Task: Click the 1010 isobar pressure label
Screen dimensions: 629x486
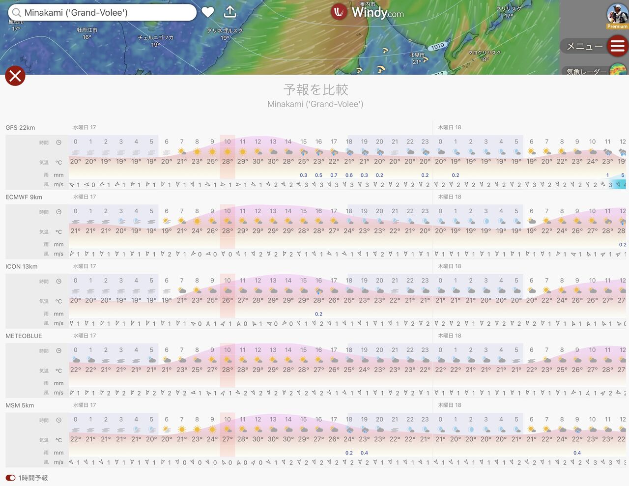Action: click(437, 46)
